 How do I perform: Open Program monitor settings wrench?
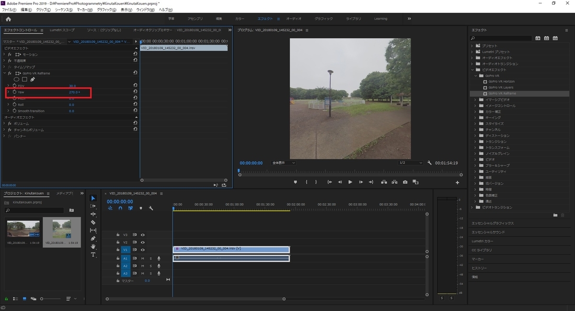click(x=430, y=163)
